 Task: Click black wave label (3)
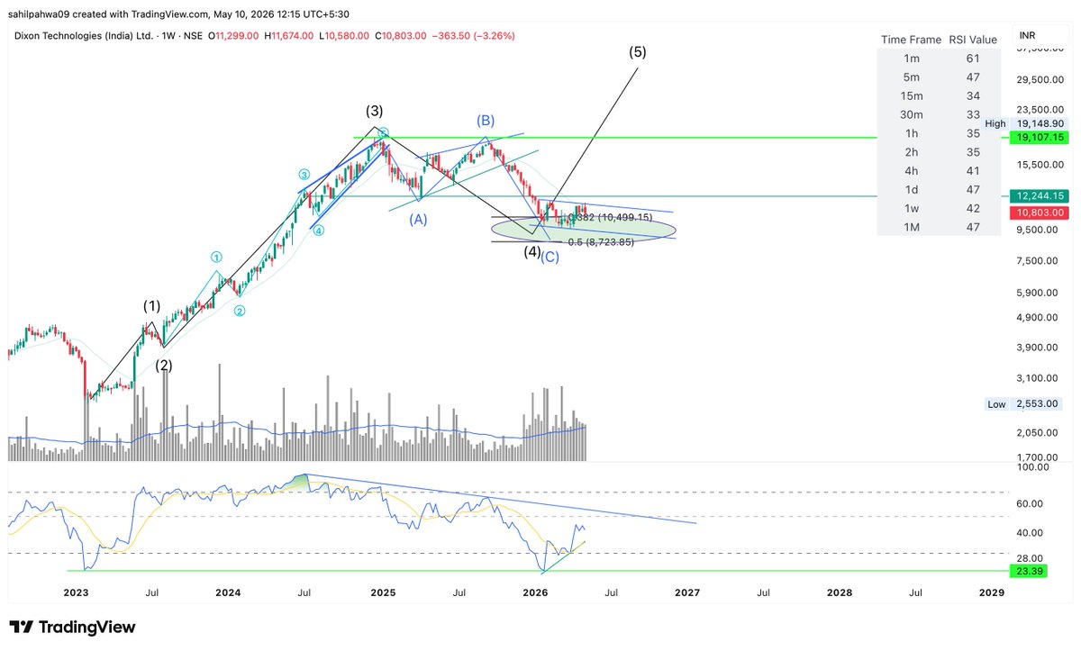374,112
